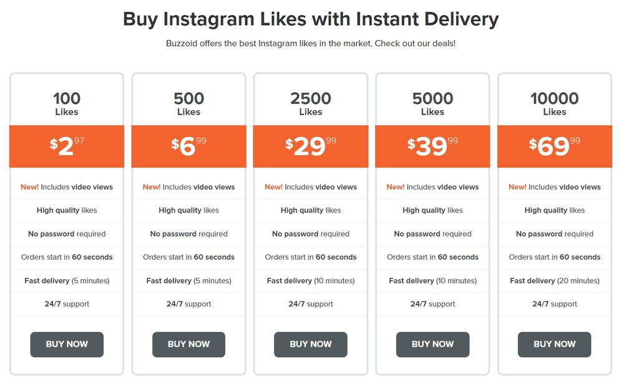Click the 10000 Likes plan heading
Viewport: 624px width, 391px height.
pos(554,103)
